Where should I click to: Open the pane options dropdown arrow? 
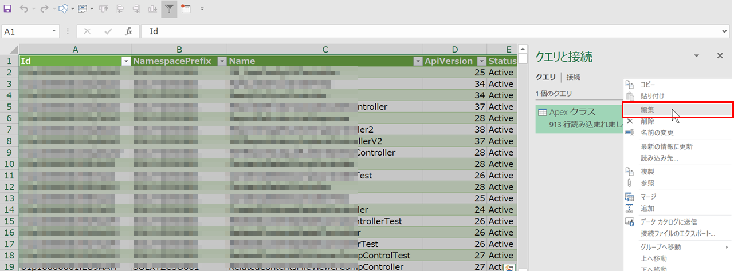[697, 55]
